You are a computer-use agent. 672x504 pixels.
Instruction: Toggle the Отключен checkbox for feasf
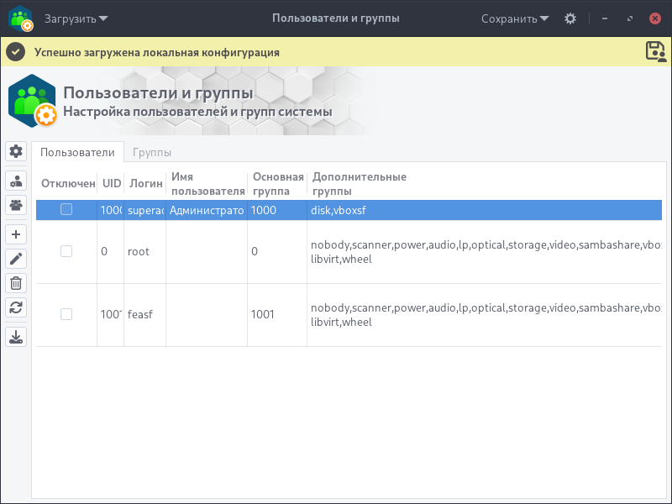pyautogui.click(x=66, y=314)
